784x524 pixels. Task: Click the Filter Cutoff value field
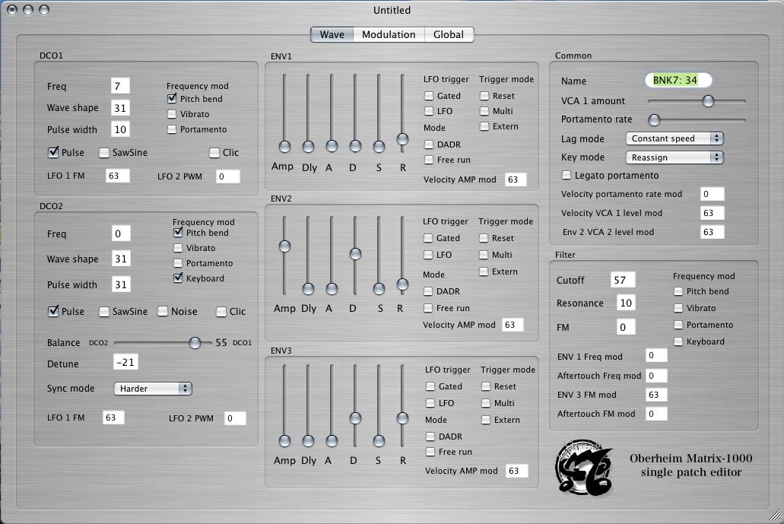tap(622, 280)
